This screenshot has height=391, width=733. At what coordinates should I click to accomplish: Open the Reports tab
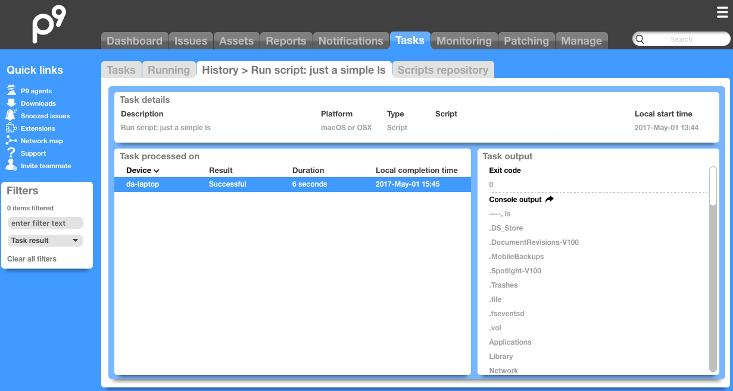[286, 40]
